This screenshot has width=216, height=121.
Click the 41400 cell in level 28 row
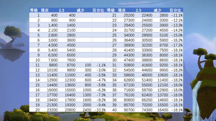coord(129,50)
